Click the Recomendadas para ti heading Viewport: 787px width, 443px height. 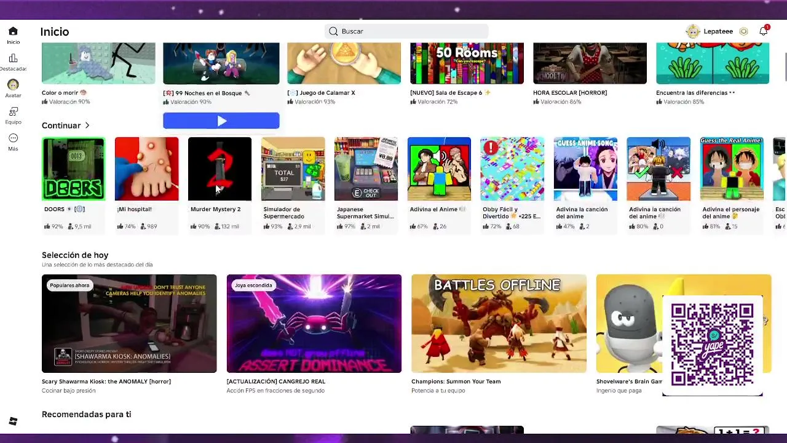point(86,414)
